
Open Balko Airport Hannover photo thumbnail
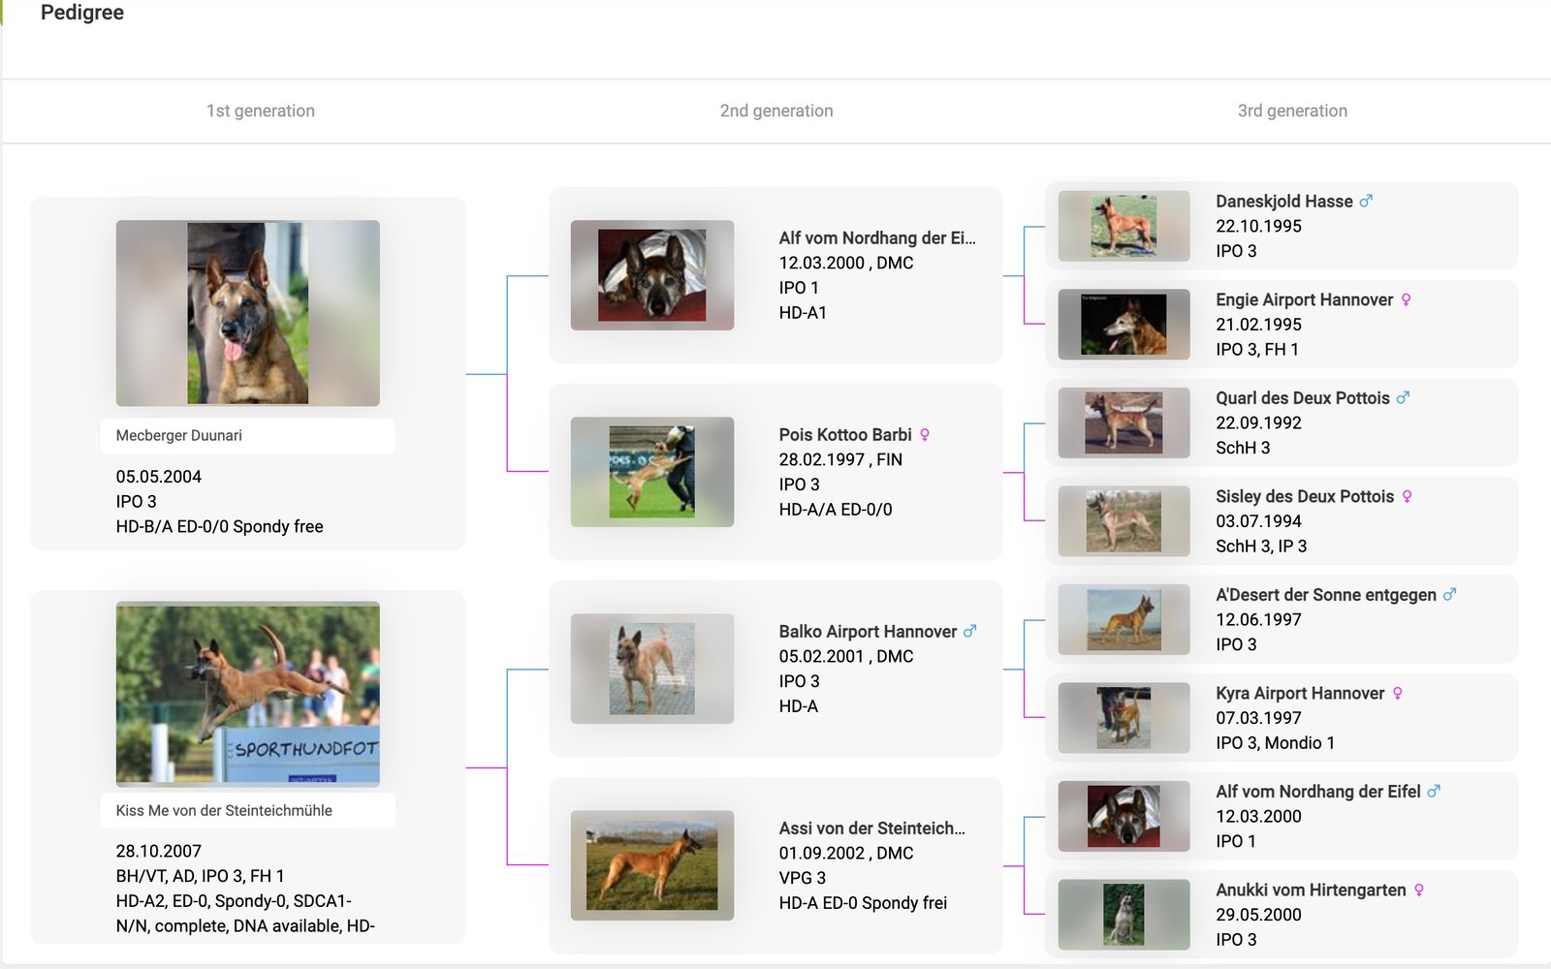pos(652,669)
